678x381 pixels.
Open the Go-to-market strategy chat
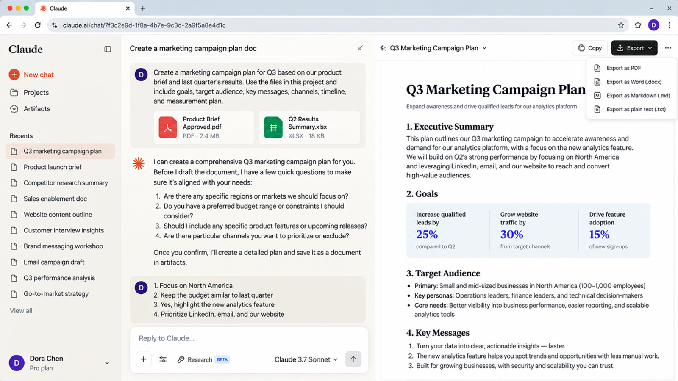click(x=60, y=294)
